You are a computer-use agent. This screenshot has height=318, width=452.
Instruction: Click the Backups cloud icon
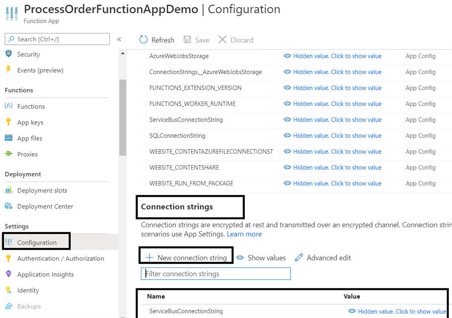pos(9,306)
